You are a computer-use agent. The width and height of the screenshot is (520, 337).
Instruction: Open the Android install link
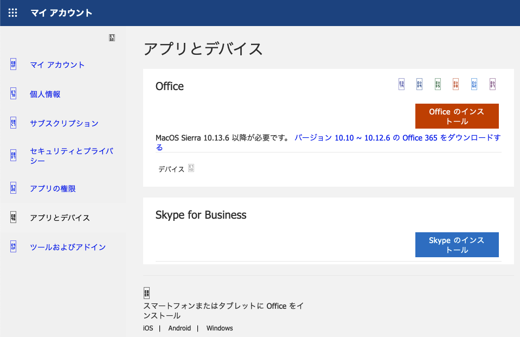[179, 328]
